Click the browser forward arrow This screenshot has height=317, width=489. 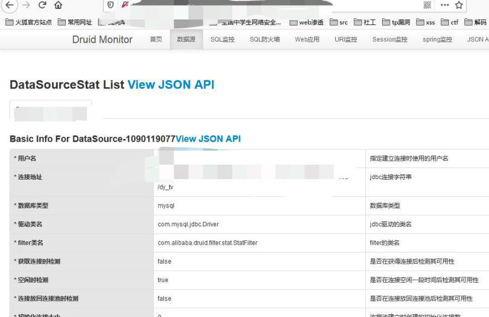(x=27, y=5)
